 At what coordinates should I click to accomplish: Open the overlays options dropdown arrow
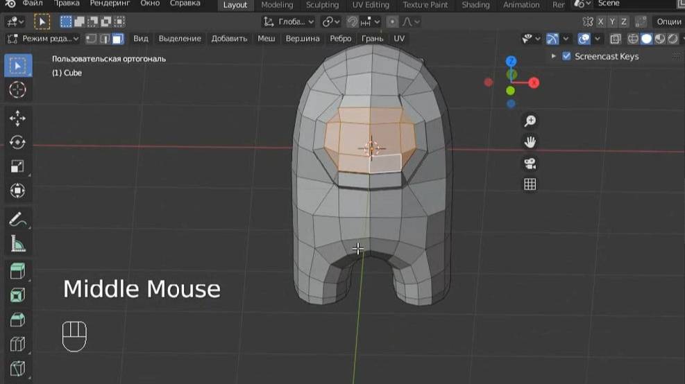(597, 39)
